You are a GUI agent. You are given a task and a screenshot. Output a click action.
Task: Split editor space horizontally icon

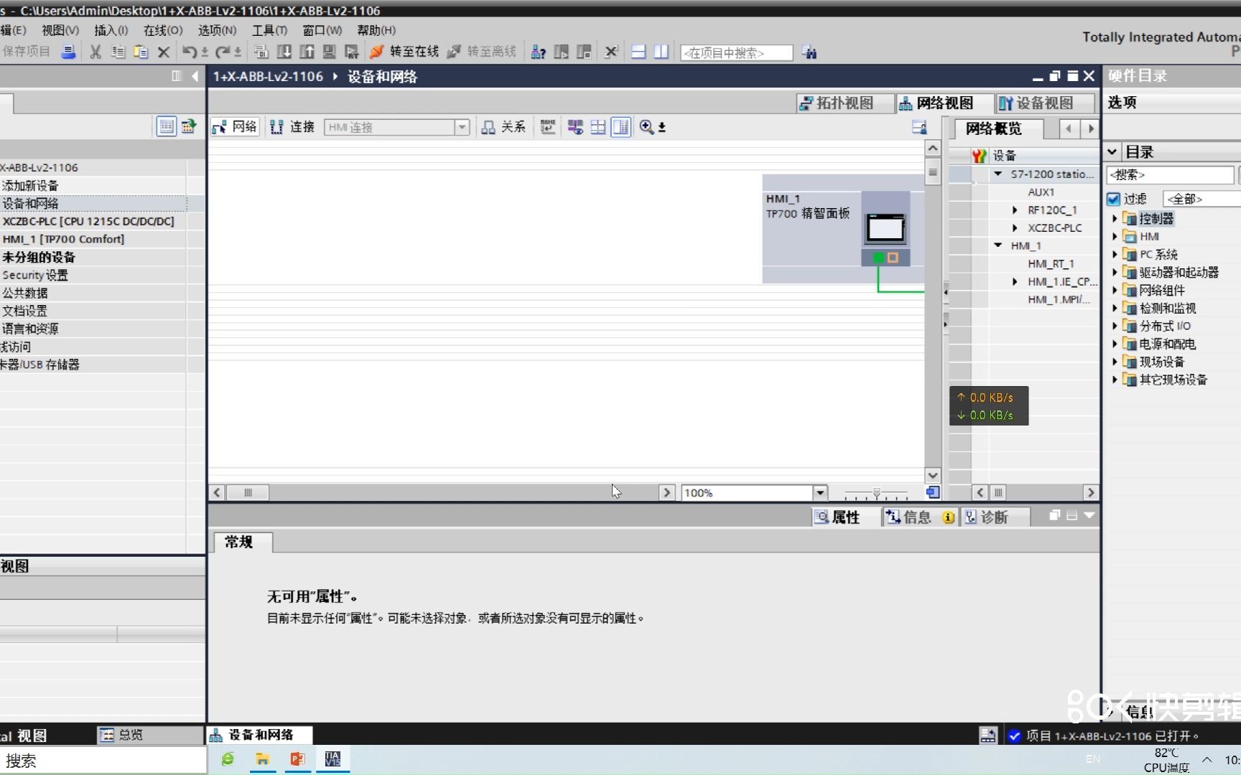(x=638, y=52)
